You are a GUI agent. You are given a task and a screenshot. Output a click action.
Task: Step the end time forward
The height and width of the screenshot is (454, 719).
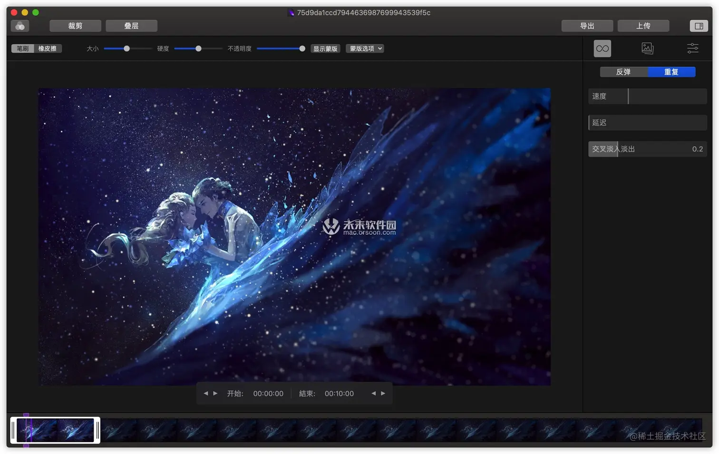click(x=383, y=393)
